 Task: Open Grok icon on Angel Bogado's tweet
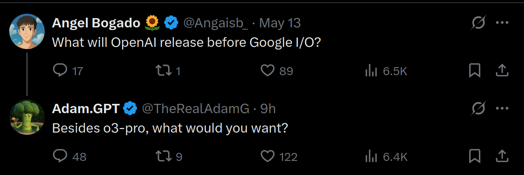click(x=478, y=23)
